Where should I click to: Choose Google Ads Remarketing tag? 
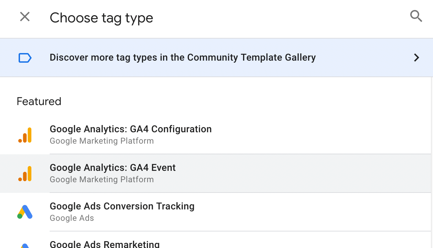pyautogui.click(x=105, y=244)
